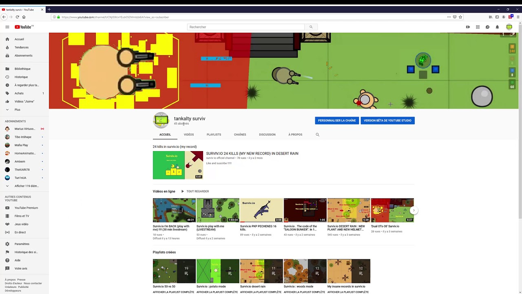Screen dimensions: 522x294
Task: Open the YouTube apps grid icon
Action: pos(478,27)
